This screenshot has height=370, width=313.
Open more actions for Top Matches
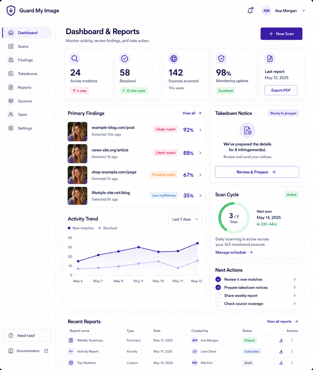click(x=292, y=363)
